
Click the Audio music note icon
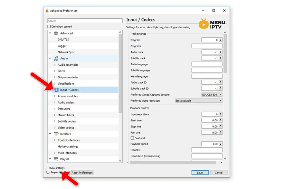pyautogui.click(x=56, y=59)
